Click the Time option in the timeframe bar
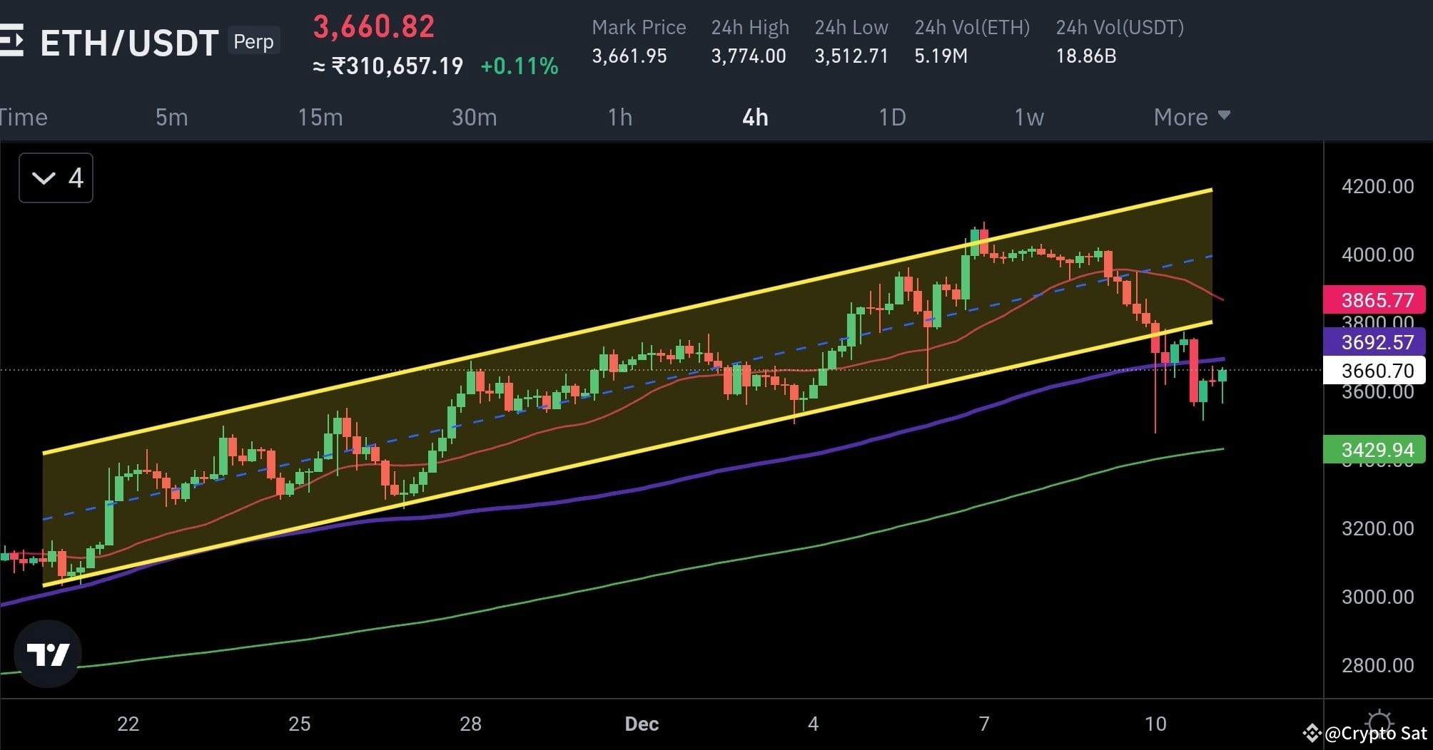This screenshot has width=1433, height=750. 24,117
